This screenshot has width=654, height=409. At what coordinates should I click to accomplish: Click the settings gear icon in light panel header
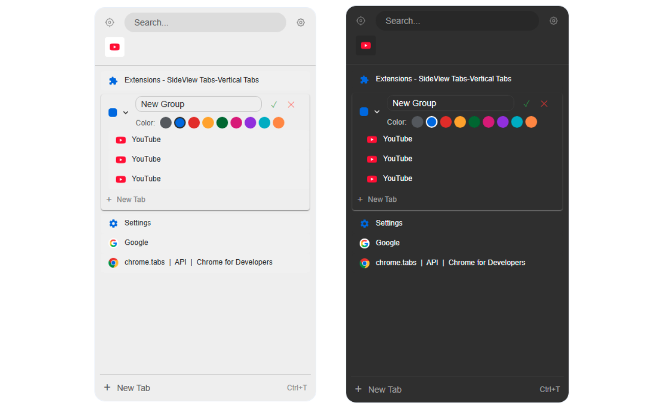[x=301, y=22]
